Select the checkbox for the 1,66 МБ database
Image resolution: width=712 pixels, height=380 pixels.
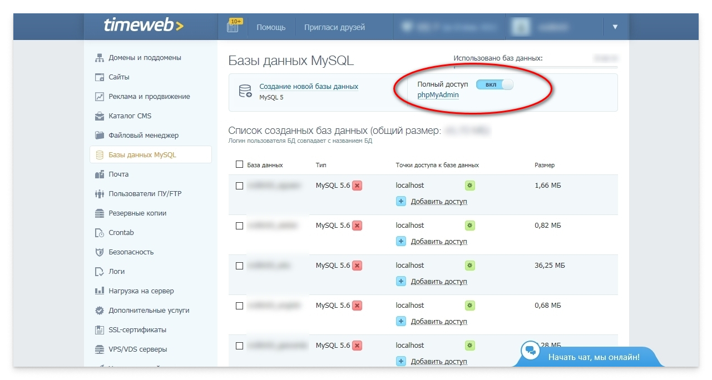click(239, 185)
